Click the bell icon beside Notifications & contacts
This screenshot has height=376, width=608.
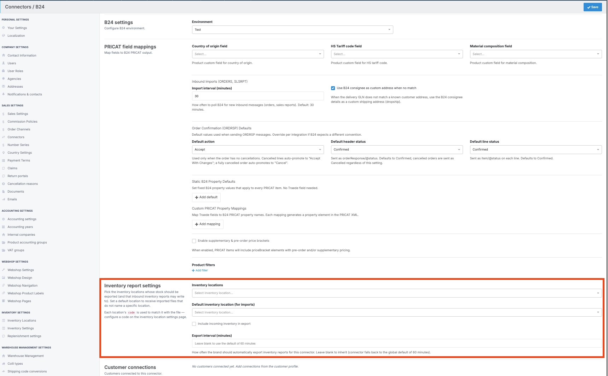tap(4, 94)
